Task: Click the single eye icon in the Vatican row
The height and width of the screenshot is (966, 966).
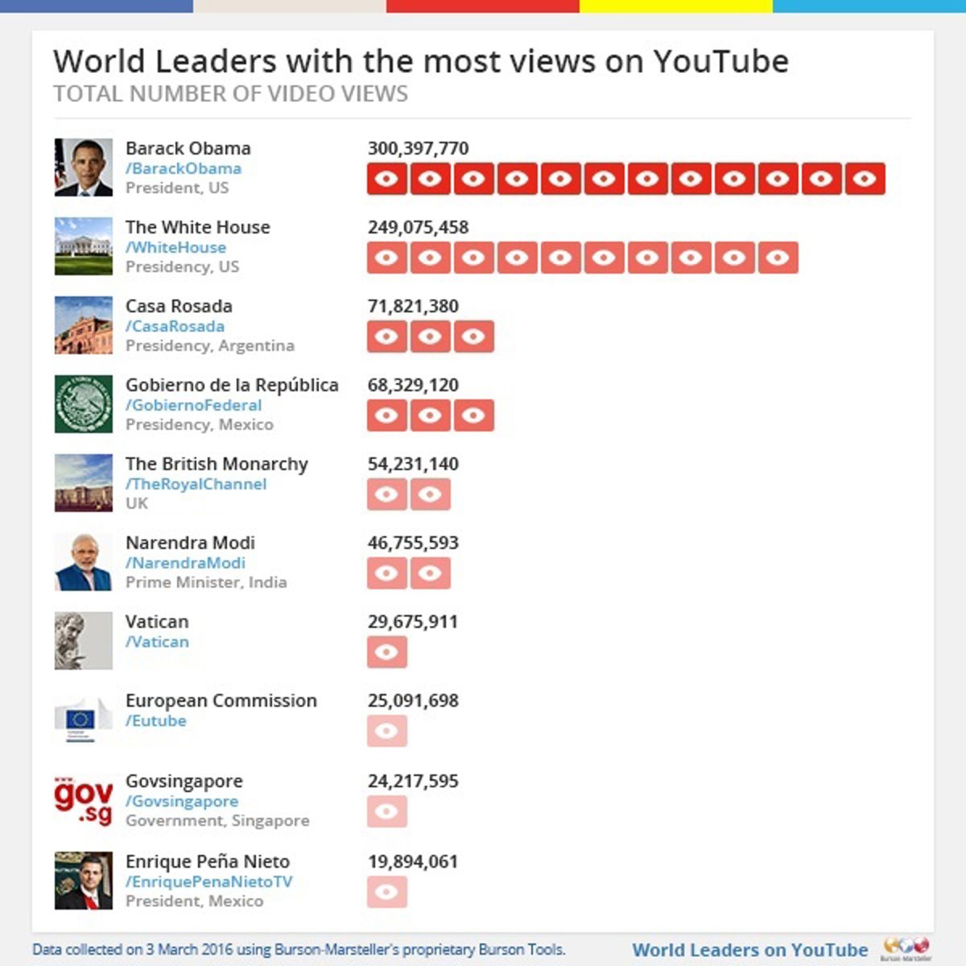Action: coord(387,652)
